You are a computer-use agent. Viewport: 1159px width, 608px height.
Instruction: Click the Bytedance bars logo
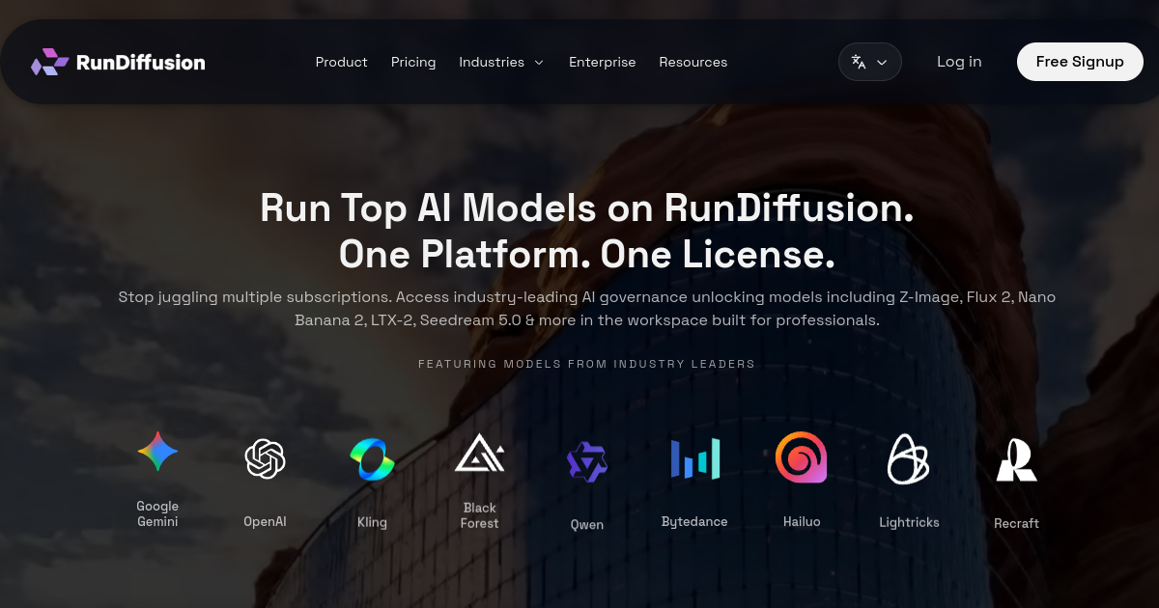[x=695, y=458]
